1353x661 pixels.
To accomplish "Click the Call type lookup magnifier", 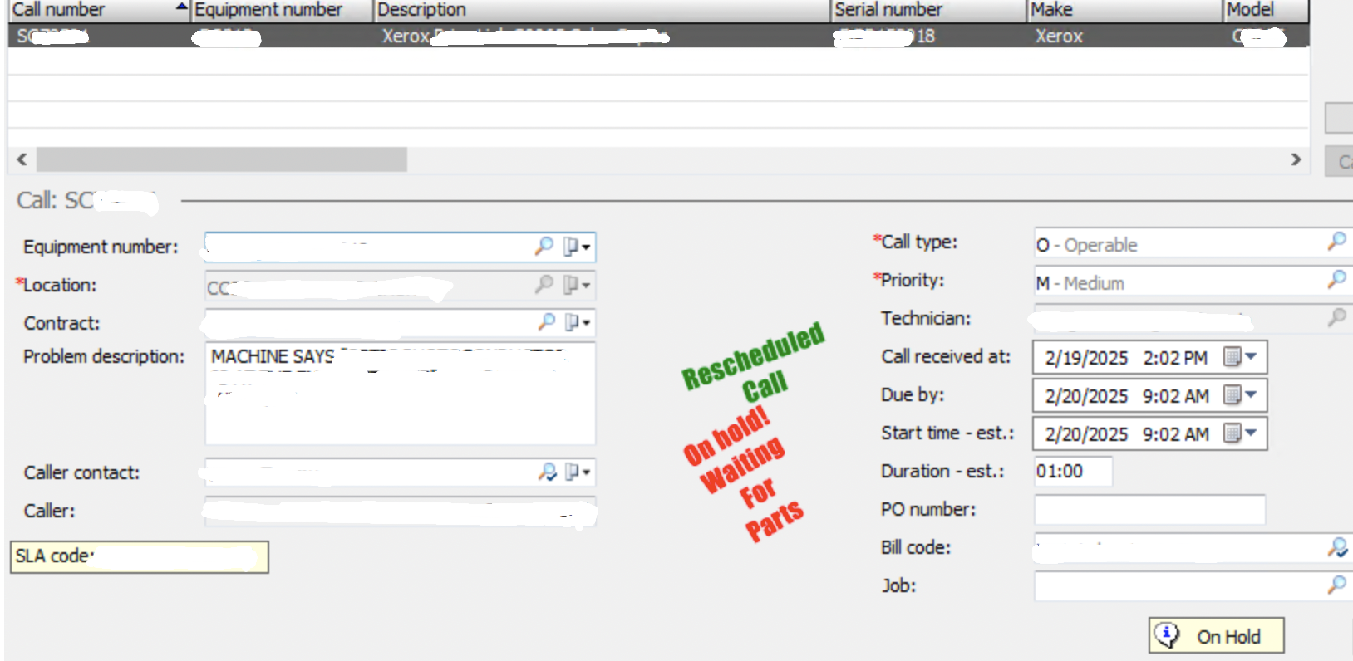I will pos(1336,242).
